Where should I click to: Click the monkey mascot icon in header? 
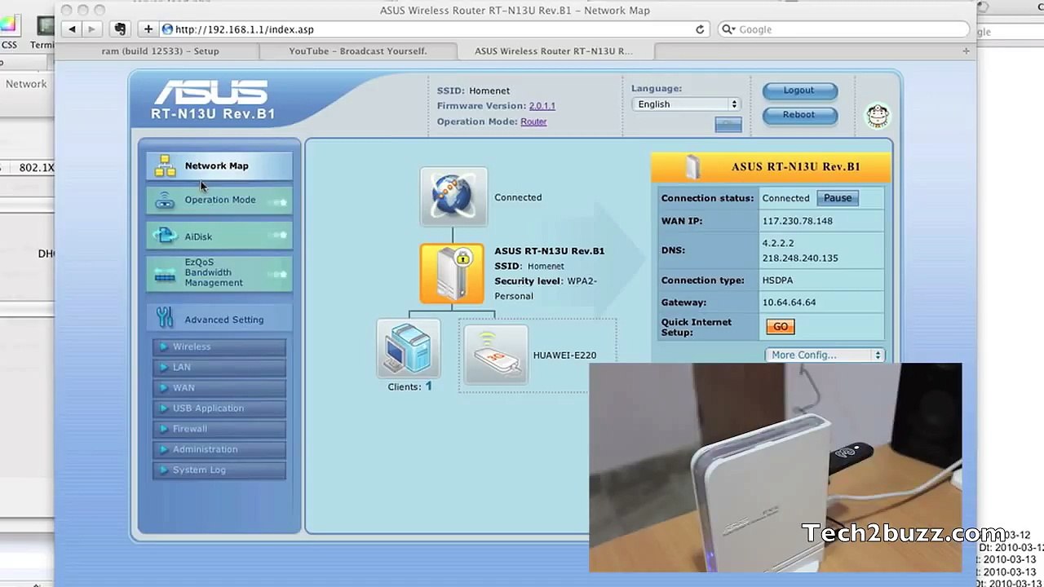[878, 116]
